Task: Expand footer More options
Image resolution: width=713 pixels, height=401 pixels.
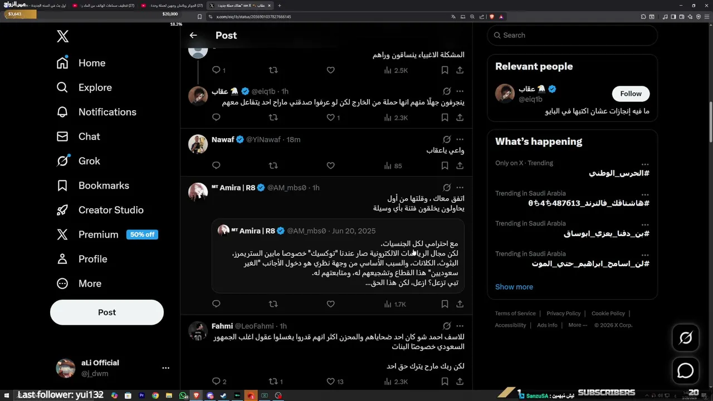Action: click(577, 325)
